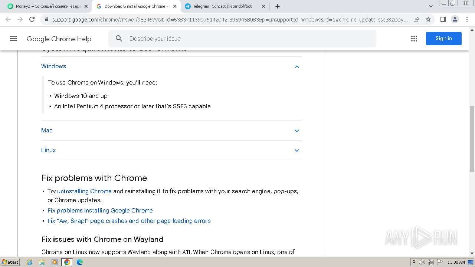Screen dimensions: 475x267
Task: Click the "Fix problems with Chrome" heading
Action: 94,178
